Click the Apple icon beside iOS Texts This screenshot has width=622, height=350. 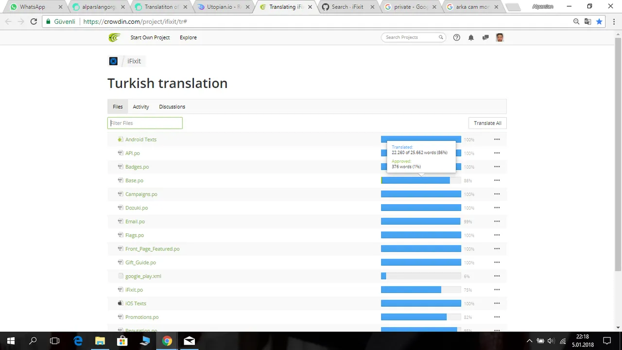(120, 303)
